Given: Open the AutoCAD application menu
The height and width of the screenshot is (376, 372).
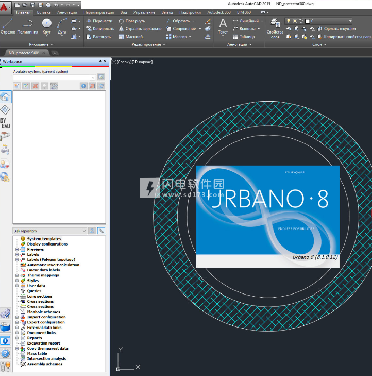Looking at the screenshot, I should (x=5, y=7).
